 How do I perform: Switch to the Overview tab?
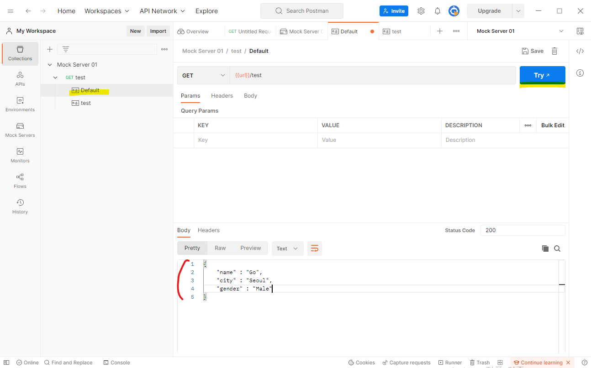click(x=193, y=31)
